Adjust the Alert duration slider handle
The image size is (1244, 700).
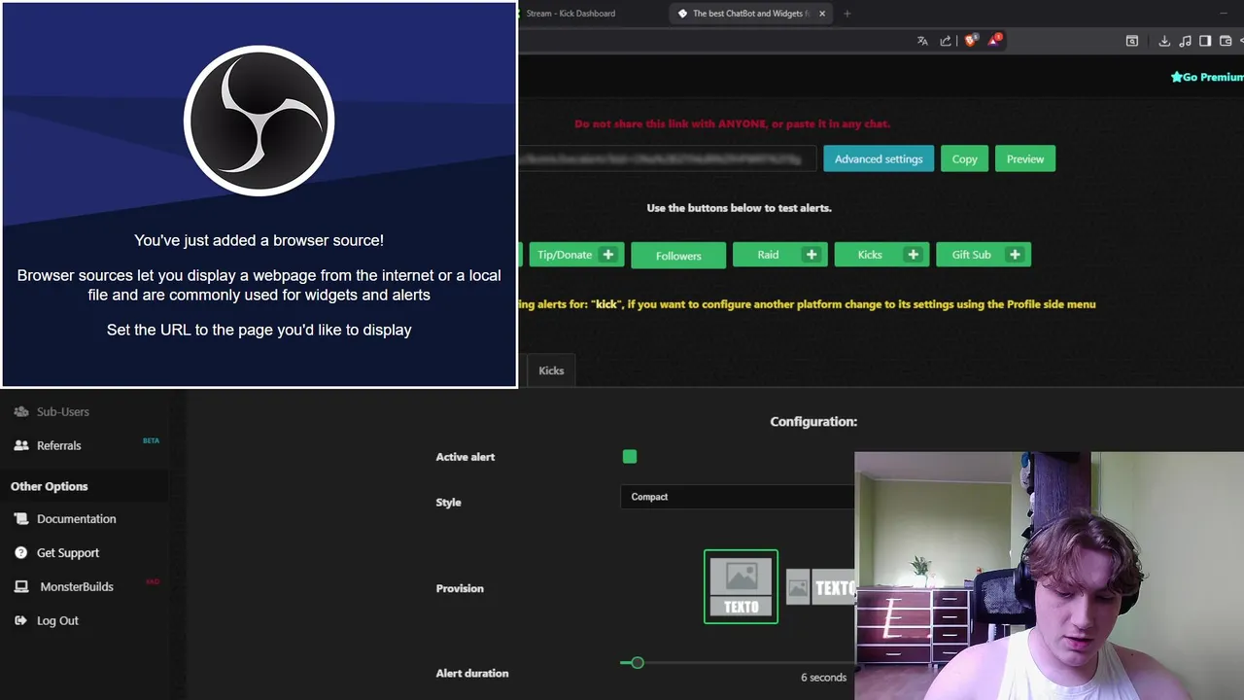point(638,663)
